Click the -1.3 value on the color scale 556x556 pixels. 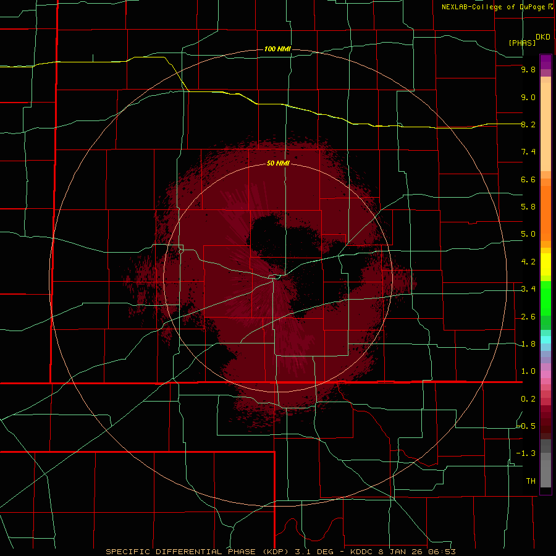click(x=526, y=453)
